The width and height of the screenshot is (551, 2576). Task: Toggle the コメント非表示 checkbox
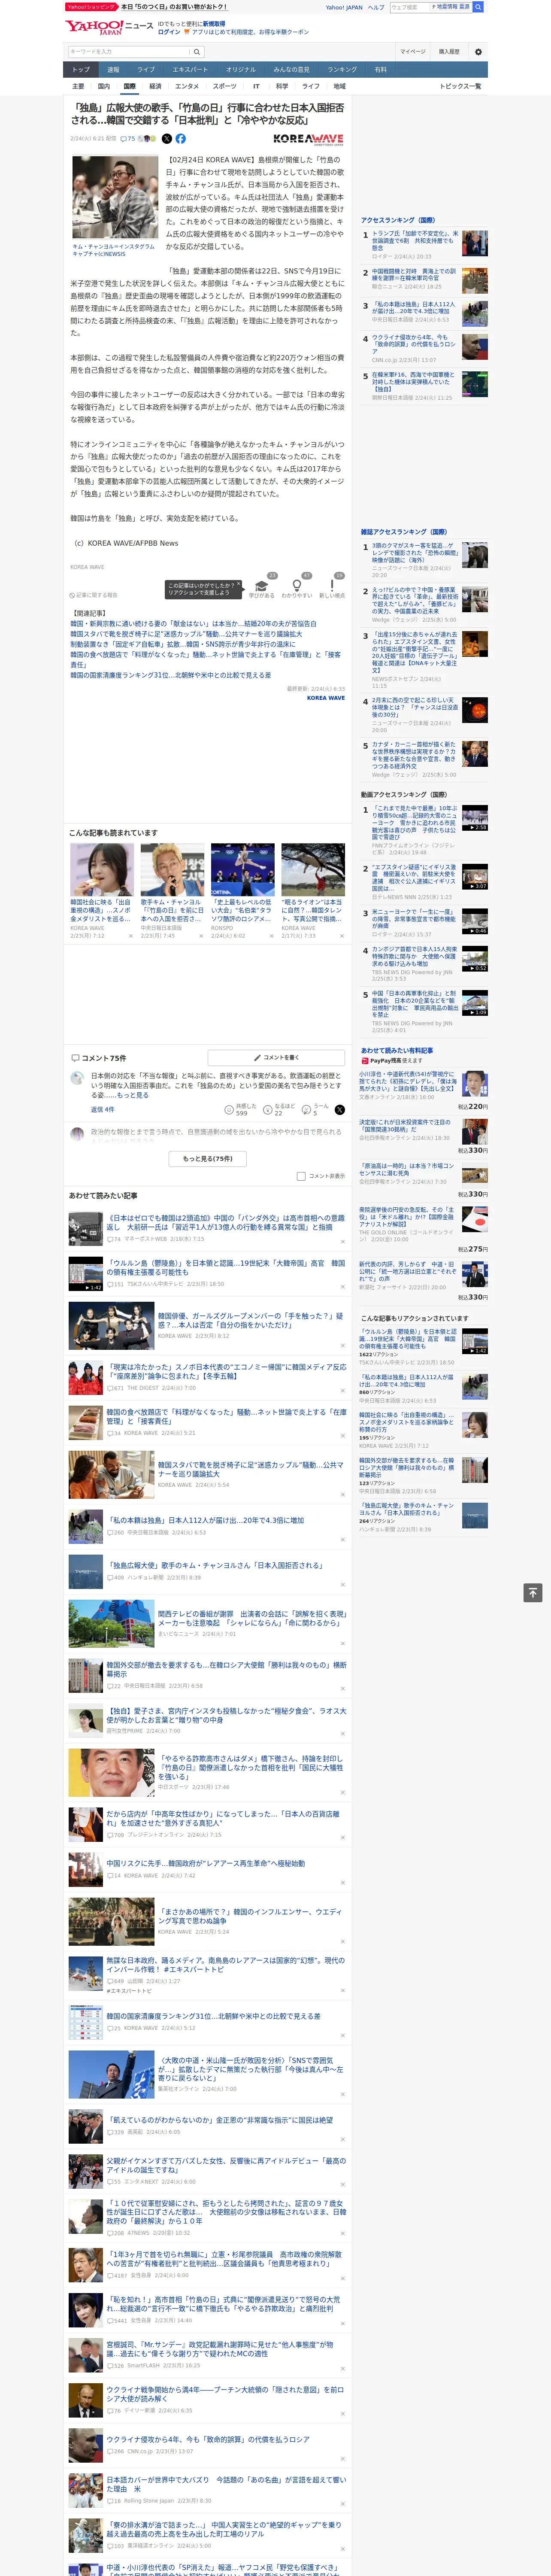(301, 1176)
